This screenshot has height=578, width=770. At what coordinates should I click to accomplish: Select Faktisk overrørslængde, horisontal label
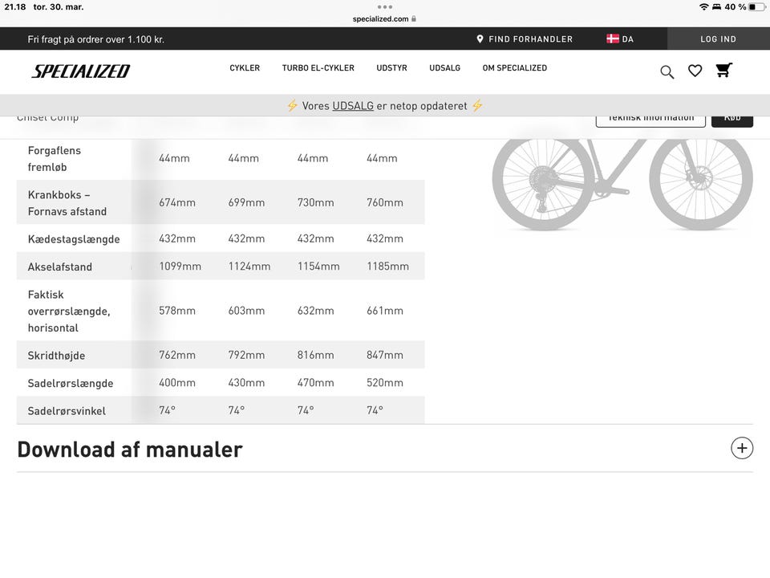pos(69,311)
